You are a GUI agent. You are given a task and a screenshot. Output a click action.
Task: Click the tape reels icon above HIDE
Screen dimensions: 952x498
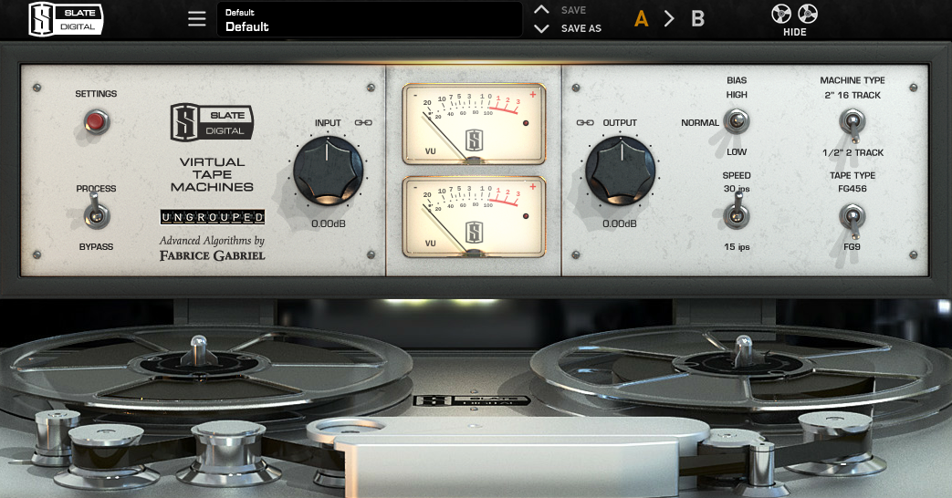(794, 14)
